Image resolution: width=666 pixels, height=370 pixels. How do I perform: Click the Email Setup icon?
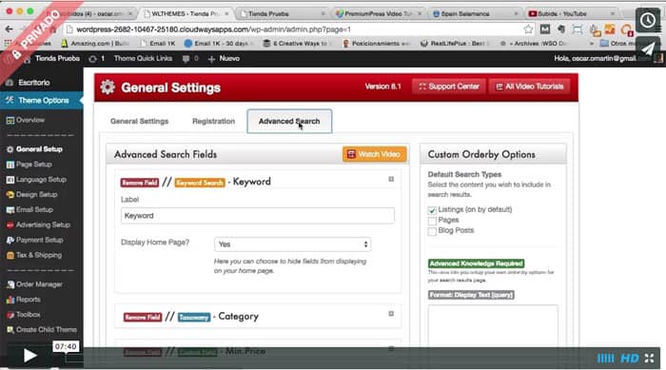[x=10, y=210]
